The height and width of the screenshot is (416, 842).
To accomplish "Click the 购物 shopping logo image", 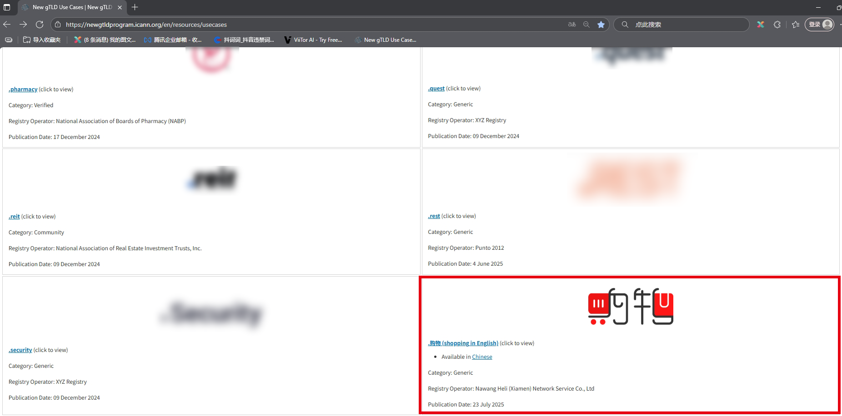I will click(630, 307).
